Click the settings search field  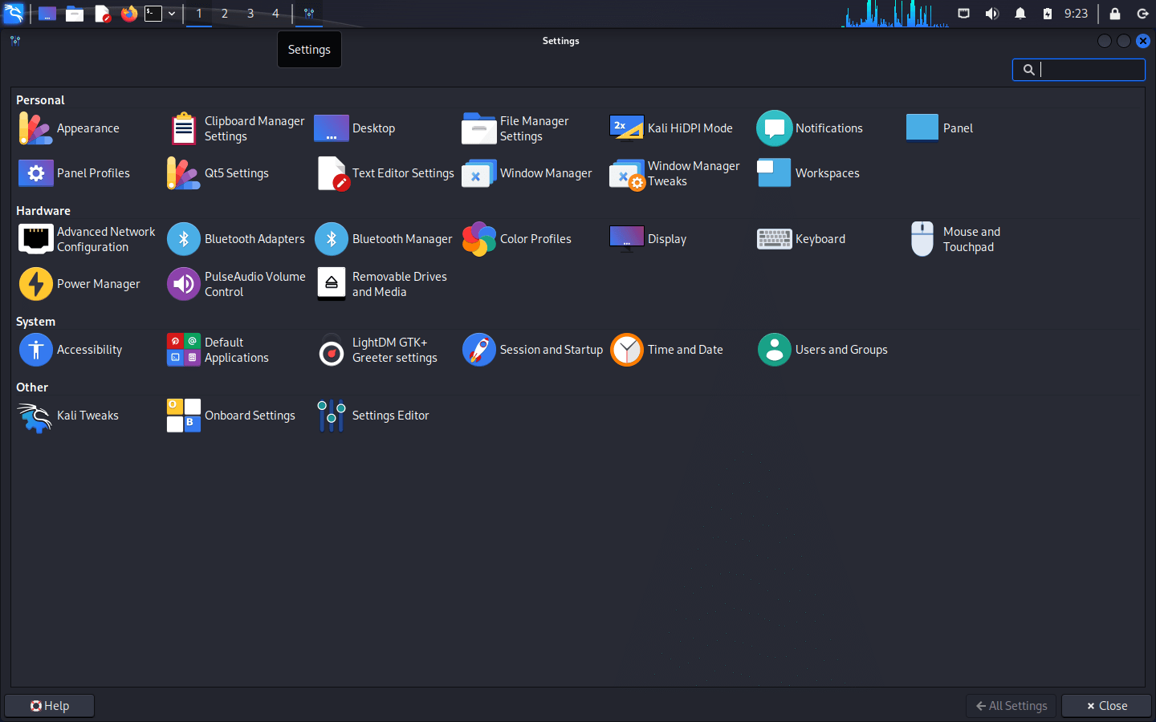1078,70
